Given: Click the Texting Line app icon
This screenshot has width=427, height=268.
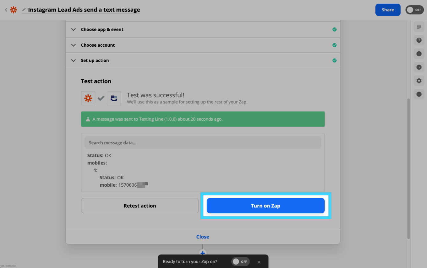Looking at the screenshot, I should tap(114, 98).
